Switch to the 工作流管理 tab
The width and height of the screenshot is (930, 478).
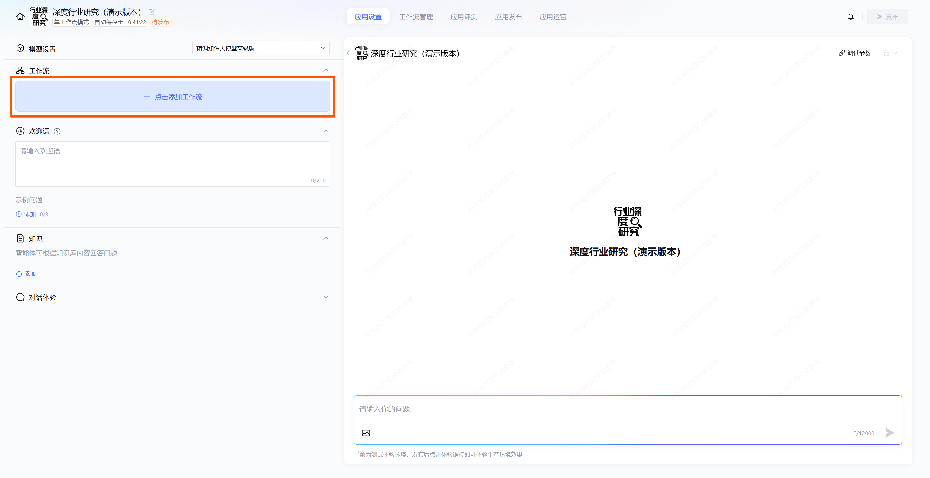point(416,17)
